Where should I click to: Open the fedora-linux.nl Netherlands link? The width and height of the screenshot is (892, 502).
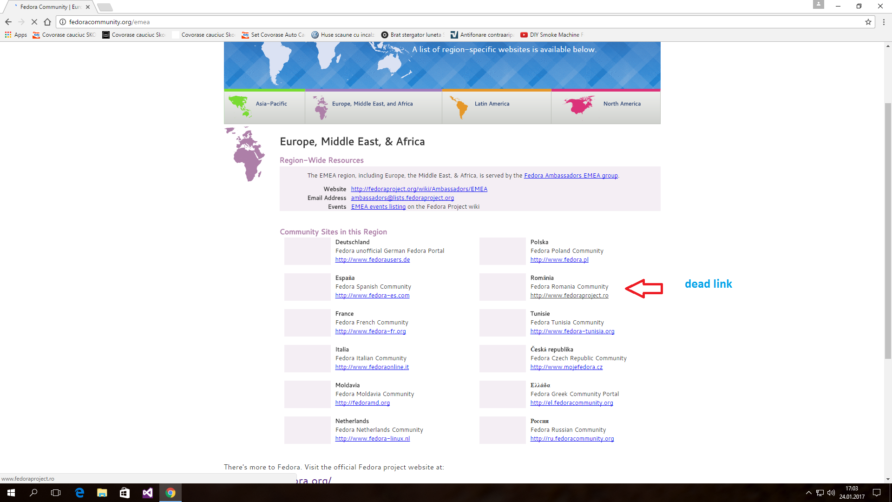point(373,439)
